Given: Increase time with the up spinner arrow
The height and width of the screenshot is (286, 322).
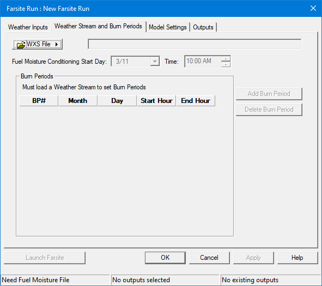Looking at the screenshot, I should click(226, 58).
